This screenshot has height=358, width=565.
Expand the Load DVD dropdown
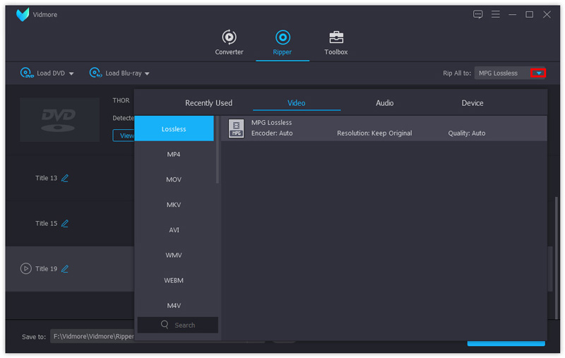[71, 73]
